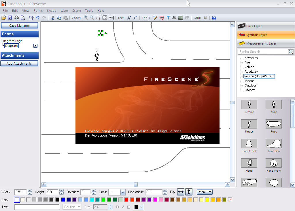This screenshot has height=211, width=295.
Task: Run symbol search with magnifier icon
Action: click(291, 52)
